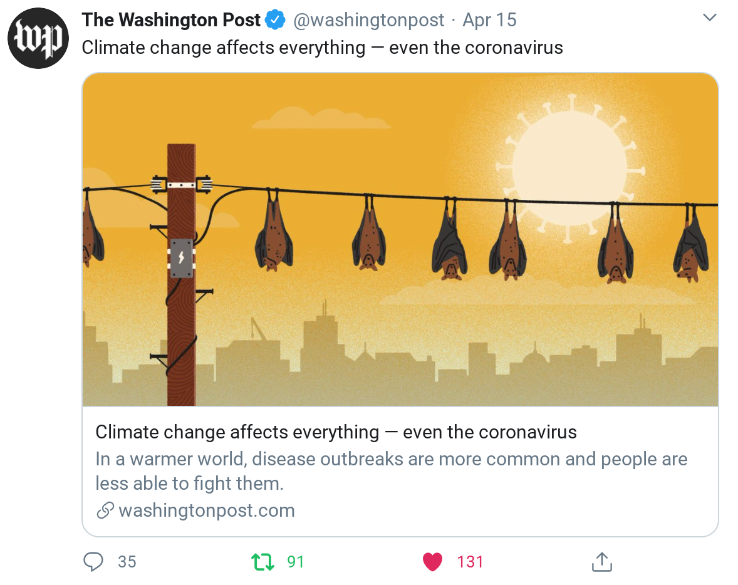Open The Washington Post display name
Viewport: 738px width, 585px height.
(x=170, y=20)
